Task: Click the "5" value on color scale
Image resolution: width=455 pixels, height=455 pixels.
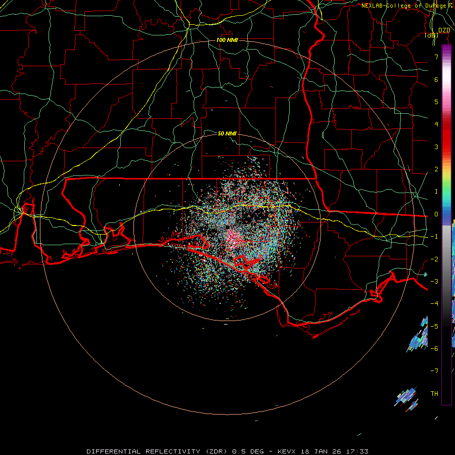Action: (x=436, y=102)
